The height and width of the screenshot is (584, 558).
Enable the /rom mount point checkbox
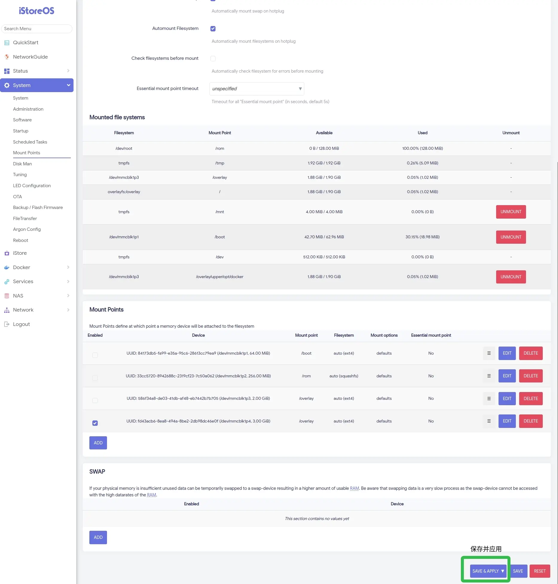(x=95, y=378)
